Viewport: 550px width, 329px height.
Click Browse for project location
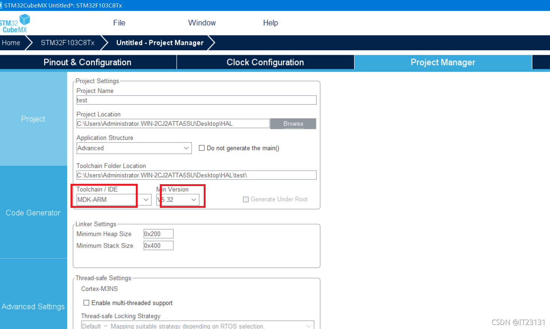293,124
